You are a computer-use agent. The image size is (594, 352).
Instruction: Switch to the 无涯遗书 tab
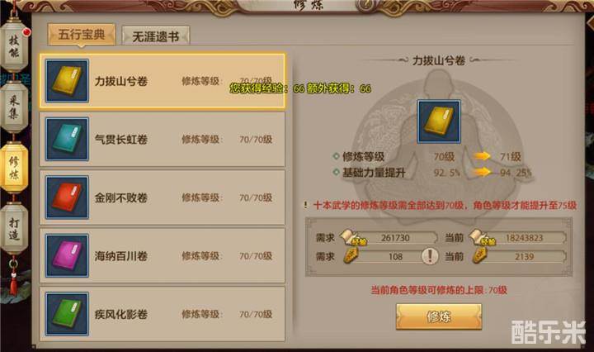(x=156, y=36)
